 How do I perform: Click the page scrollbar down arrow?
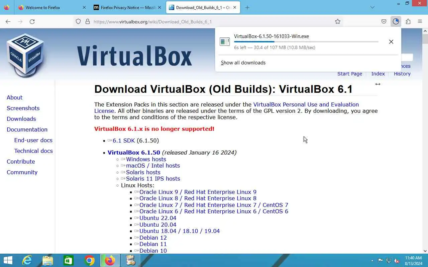pyautogui.click(x=425, y=251)
